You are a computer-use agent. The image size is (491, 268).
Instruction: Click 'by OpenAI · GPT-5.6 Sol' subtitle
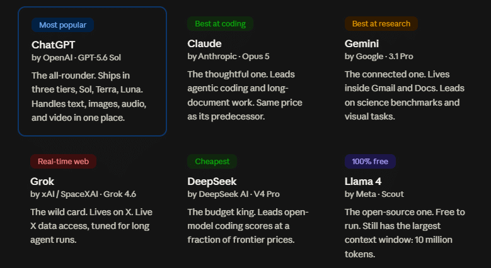coord(76,58)
